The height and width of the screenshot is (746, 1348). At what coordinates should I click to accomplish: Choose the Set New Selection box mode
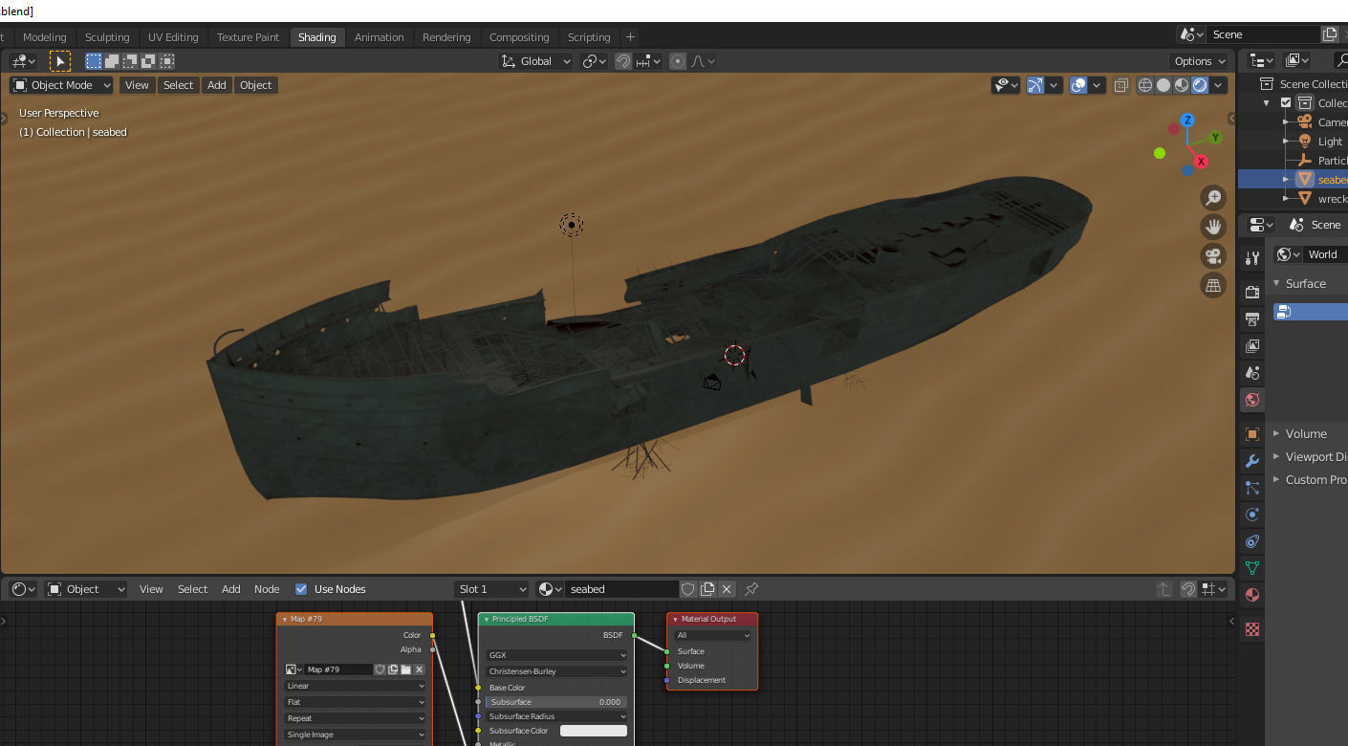[x=94, y=61]
